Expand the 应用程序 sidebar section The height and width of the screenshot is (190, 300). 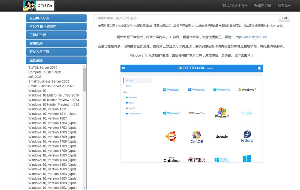pyautogui.click(x=56, y=43)
